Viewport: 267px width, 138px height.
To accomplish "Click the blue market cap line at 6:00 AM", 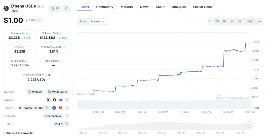I will (228, 50).
